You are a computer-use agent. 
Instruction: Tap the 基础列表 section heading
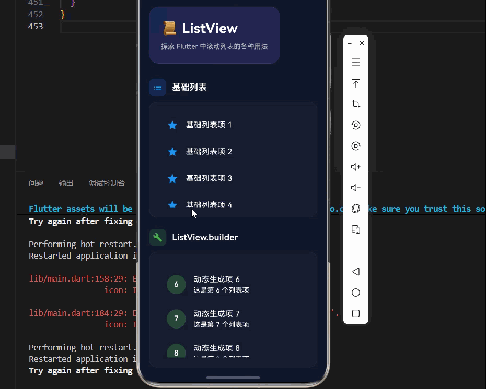[189, 87]
